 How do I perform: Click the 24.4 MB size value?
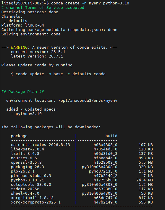145,180
